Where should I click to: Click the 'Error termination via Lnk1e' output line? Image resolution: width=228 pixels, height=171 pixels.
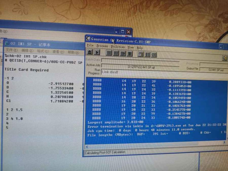(157, 126)
